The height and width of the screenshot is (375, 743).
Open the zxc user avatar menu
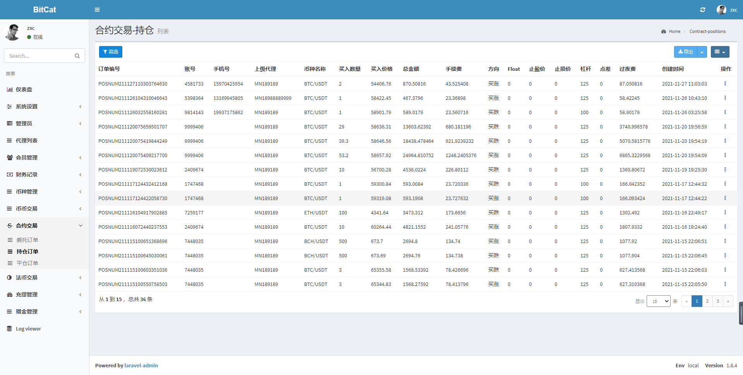(727, 10)
